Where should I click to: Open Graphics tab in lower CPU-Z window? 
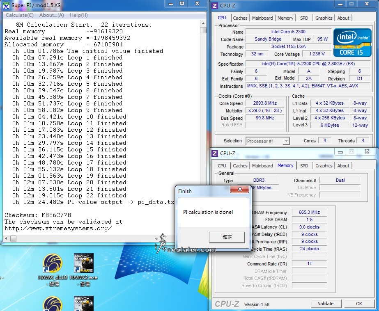click(x=324, y=166)
